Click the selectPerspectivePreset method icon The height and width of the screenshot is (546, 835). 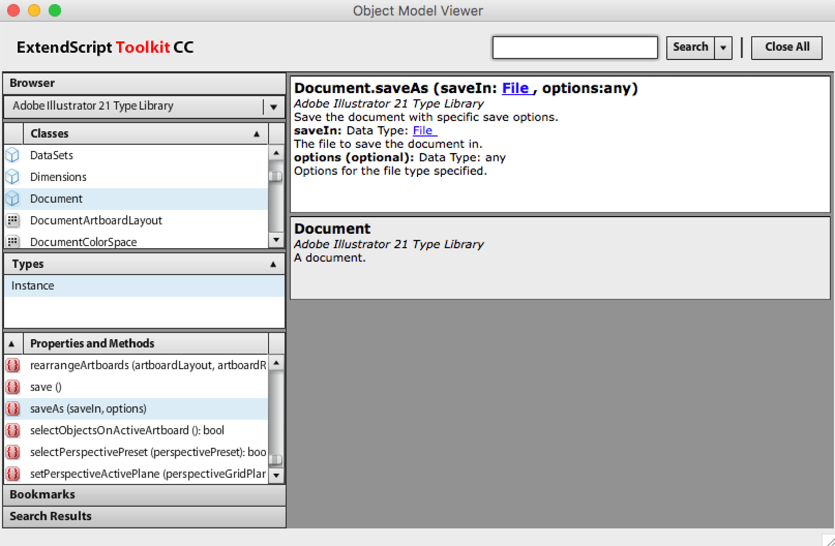pyautogui.click(x=12, y=452)
